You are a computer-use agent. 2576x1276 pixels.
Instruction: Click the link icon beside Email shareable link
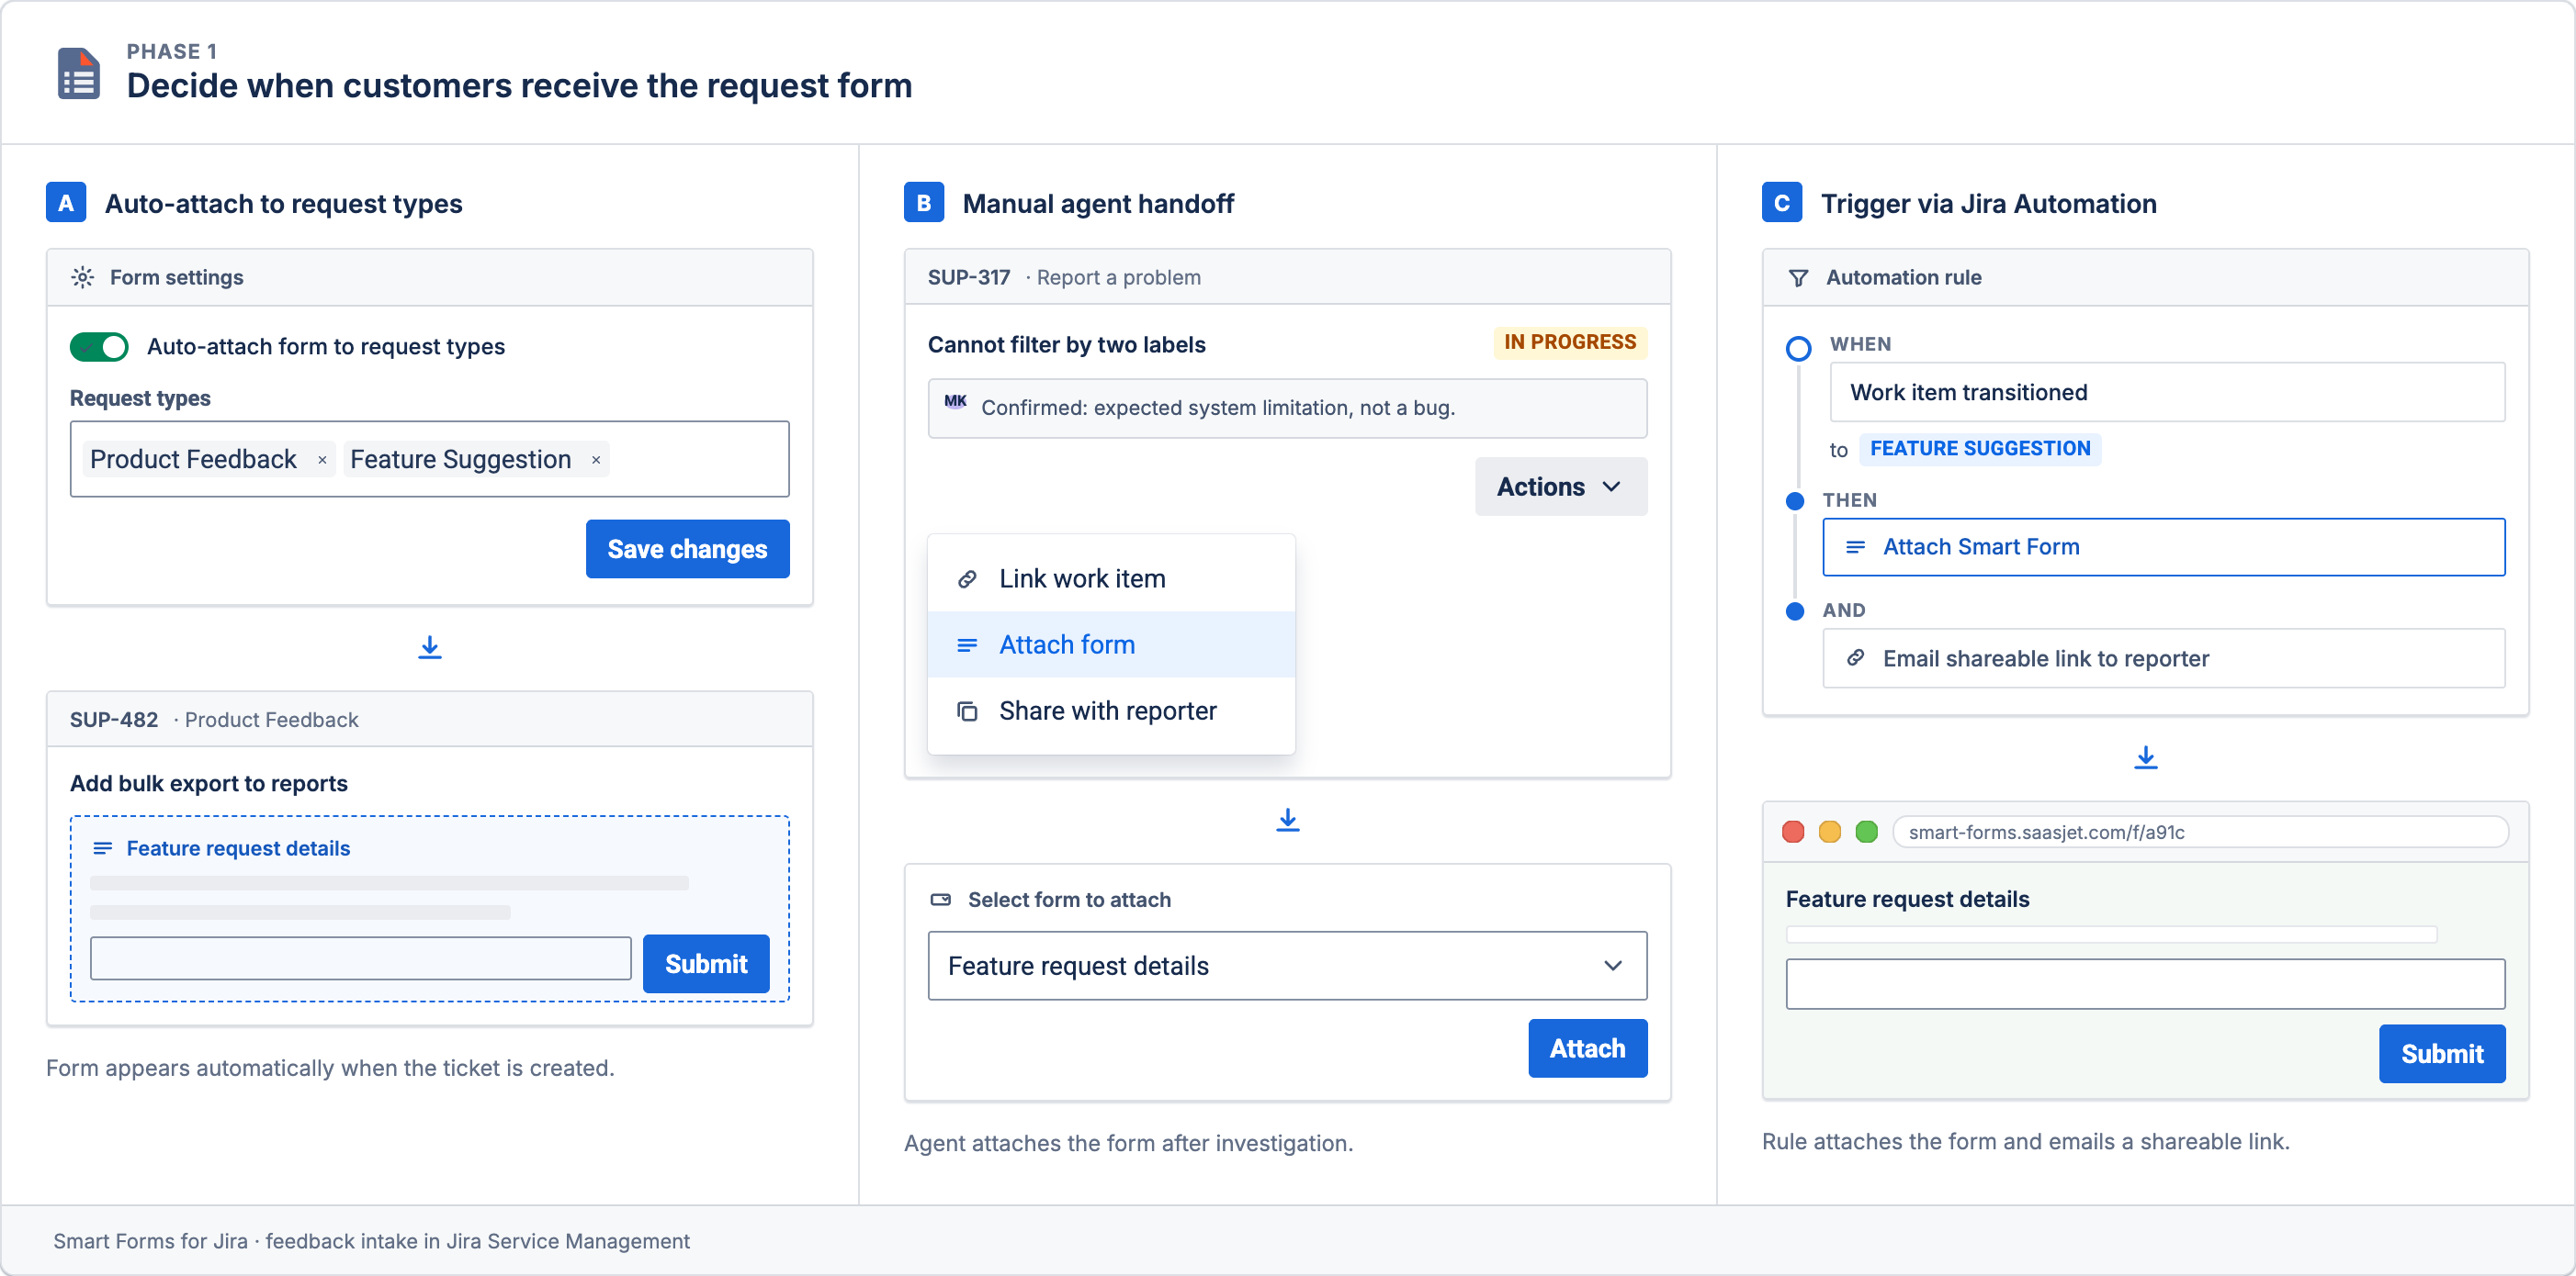pyautogui.click(x=1855, y=657)
